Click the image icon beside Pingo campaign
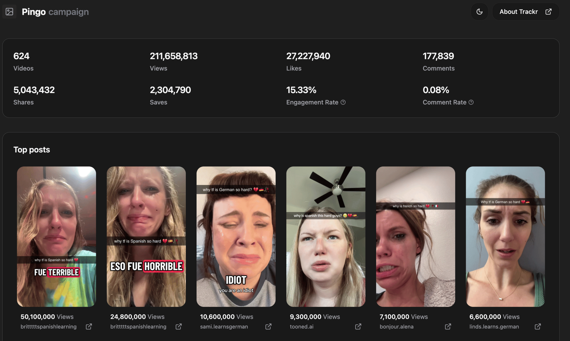This screenshot has height=341, width=570. [9, 12]
